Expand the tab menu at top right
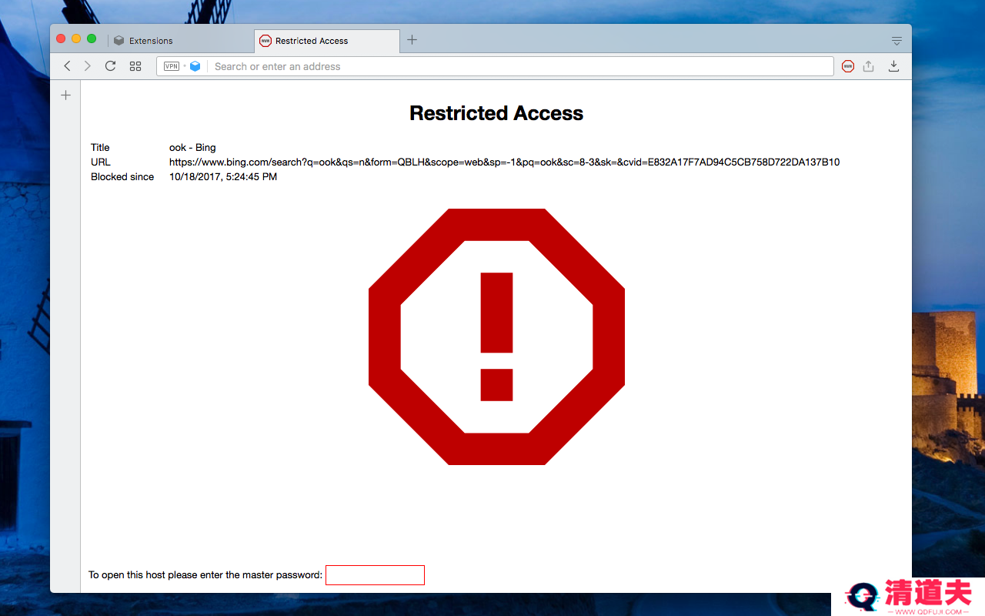Image resolution: width=985 pixels, height=616 pixels. 897,41
